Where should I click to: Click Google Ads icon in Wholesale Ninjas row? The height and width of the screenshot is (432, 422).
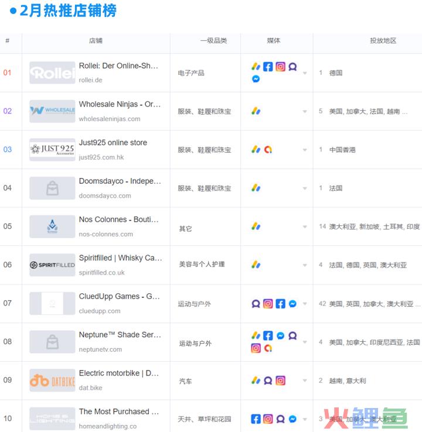pyautogui.click(x=256, y=111)
